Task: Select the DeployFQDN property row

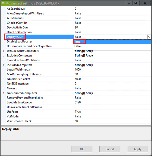Action: pyautogui.click(x=40, y=37)
